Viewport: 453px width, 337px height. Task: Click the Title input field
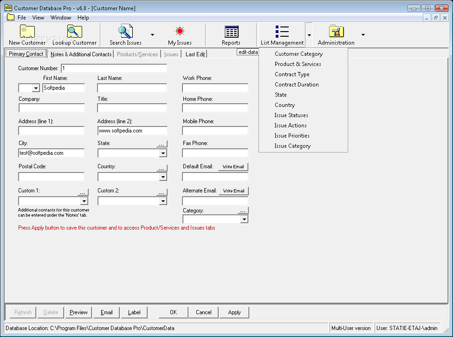click(x=132, y=108)
